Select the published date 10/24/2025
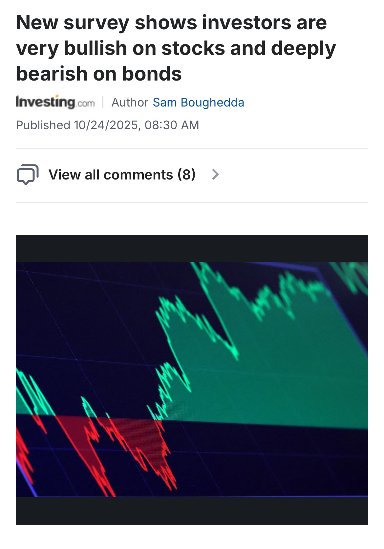Screen dimensions: 384x549 tap(106, 125)
